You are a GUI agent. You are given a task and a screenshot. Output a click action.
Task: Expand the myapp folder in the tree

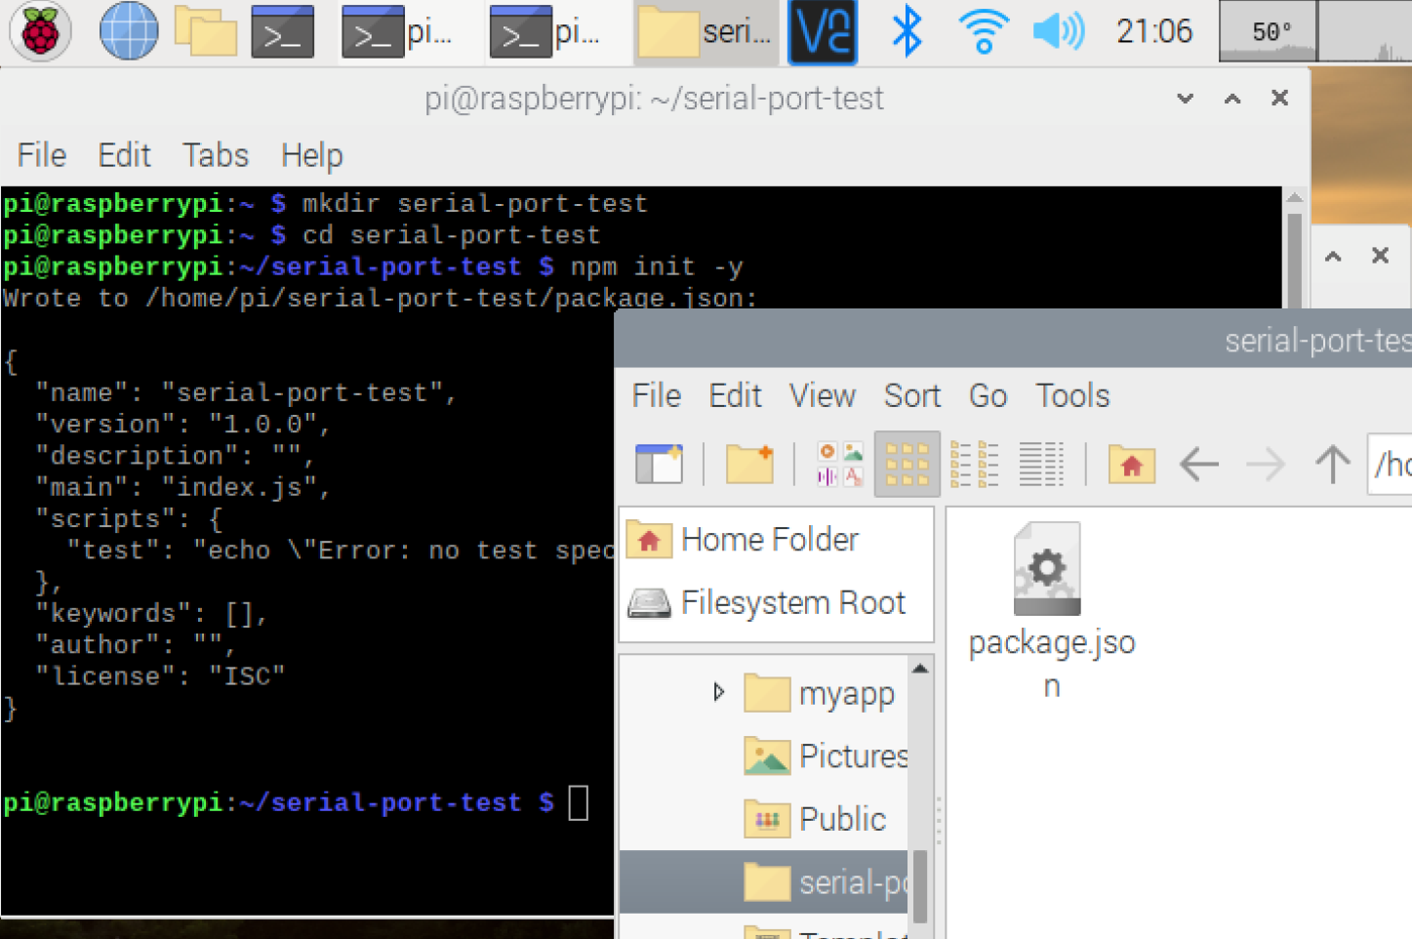[x=719, y=692]
